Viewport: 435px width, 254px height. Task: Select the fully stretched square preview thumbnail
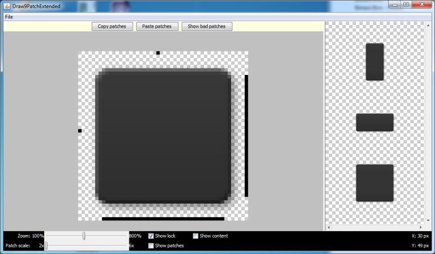pos(375,183)
